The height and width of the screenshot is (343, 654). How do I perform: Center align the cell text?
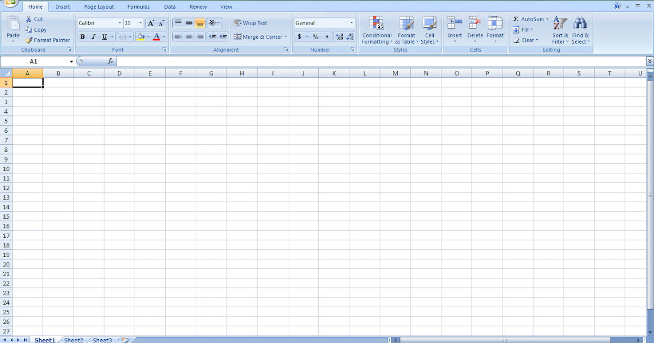coord(188,36)
